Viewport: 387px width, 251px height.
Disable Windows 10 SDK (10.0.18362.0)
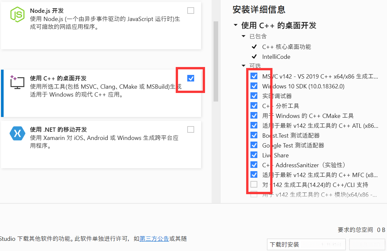(x=254, y=86)
